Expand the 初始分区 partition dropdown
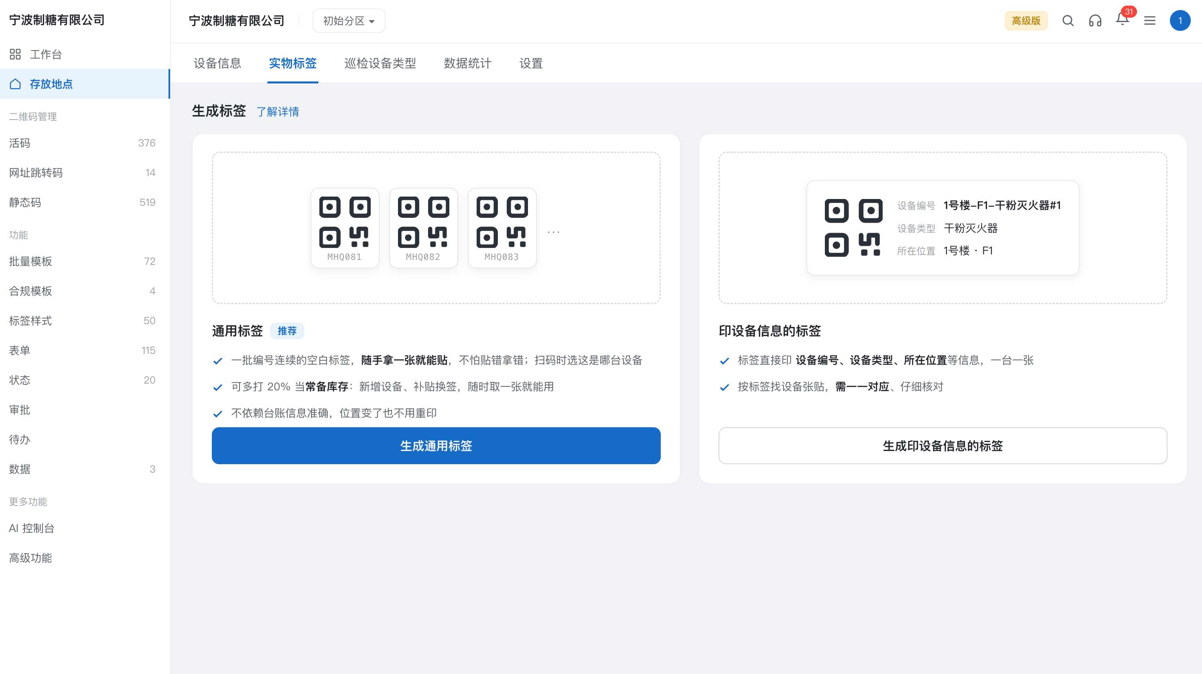 tap(349, 20)
